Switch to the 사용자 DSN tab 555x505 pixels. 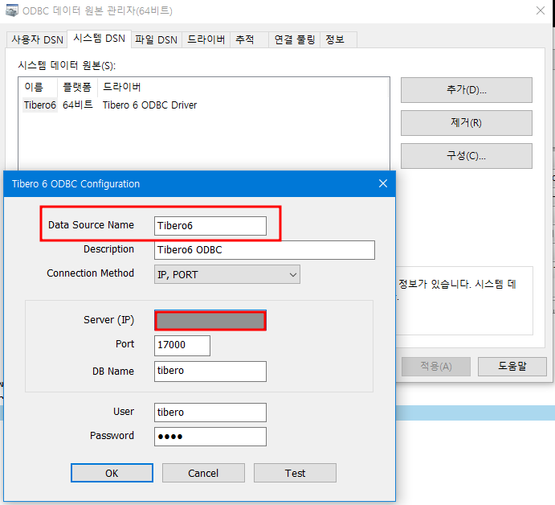pos(37,39)
